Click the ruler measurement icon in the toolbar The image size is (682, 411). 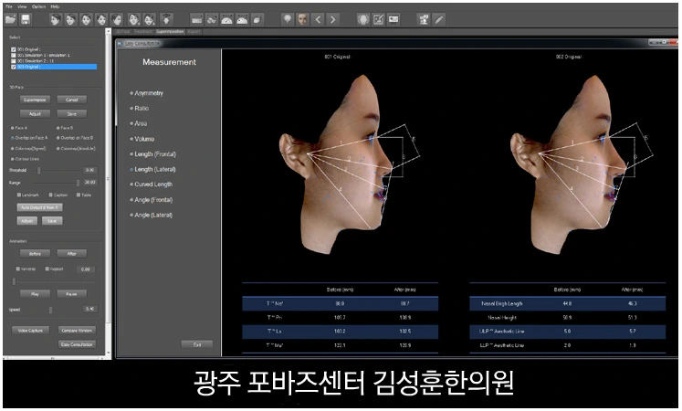tap(196, 19)
